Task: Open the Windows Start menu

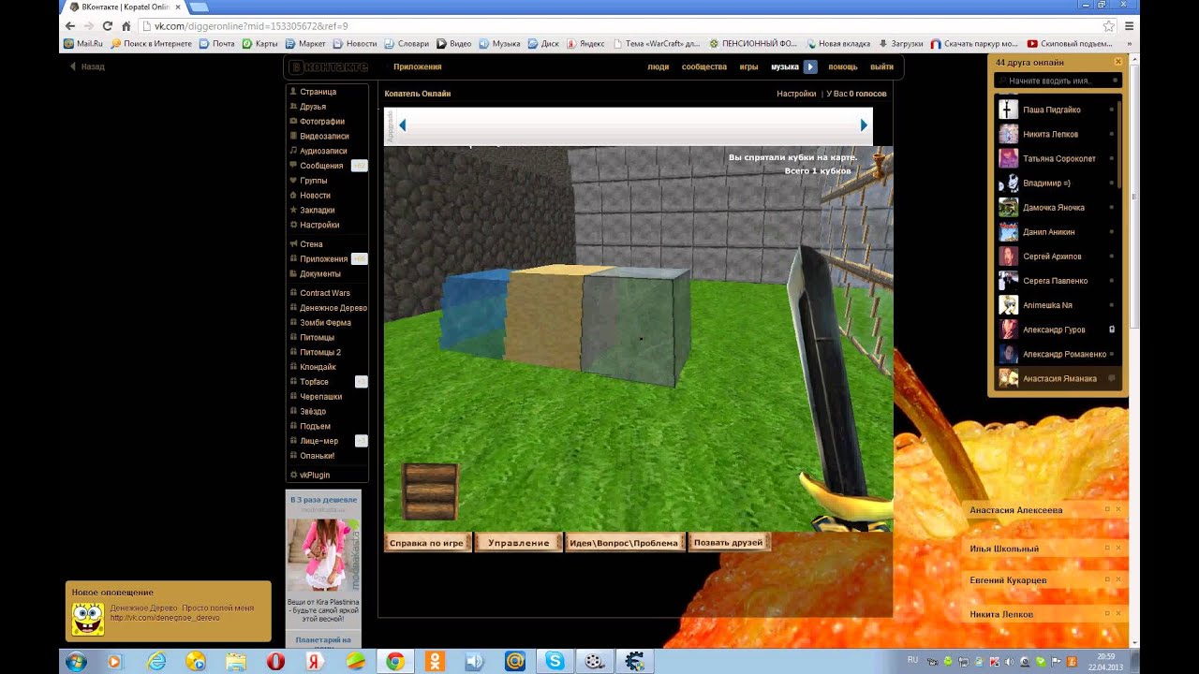Action: pos(76,661)
